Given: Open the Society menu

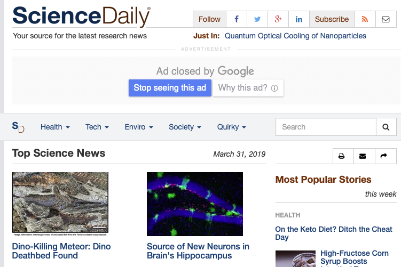Looking at the screenshot, I should (185, 127).
